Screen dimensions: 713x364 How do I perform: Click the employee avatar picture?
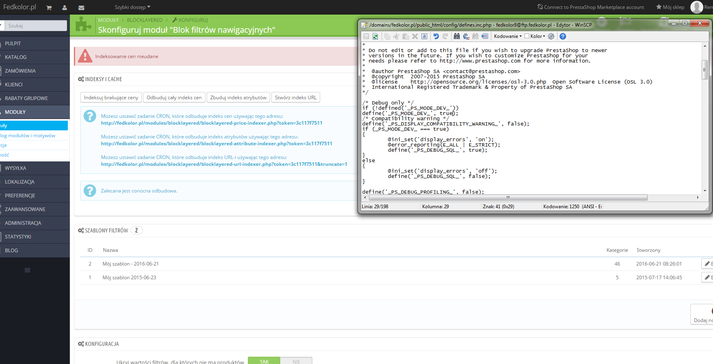696,7
